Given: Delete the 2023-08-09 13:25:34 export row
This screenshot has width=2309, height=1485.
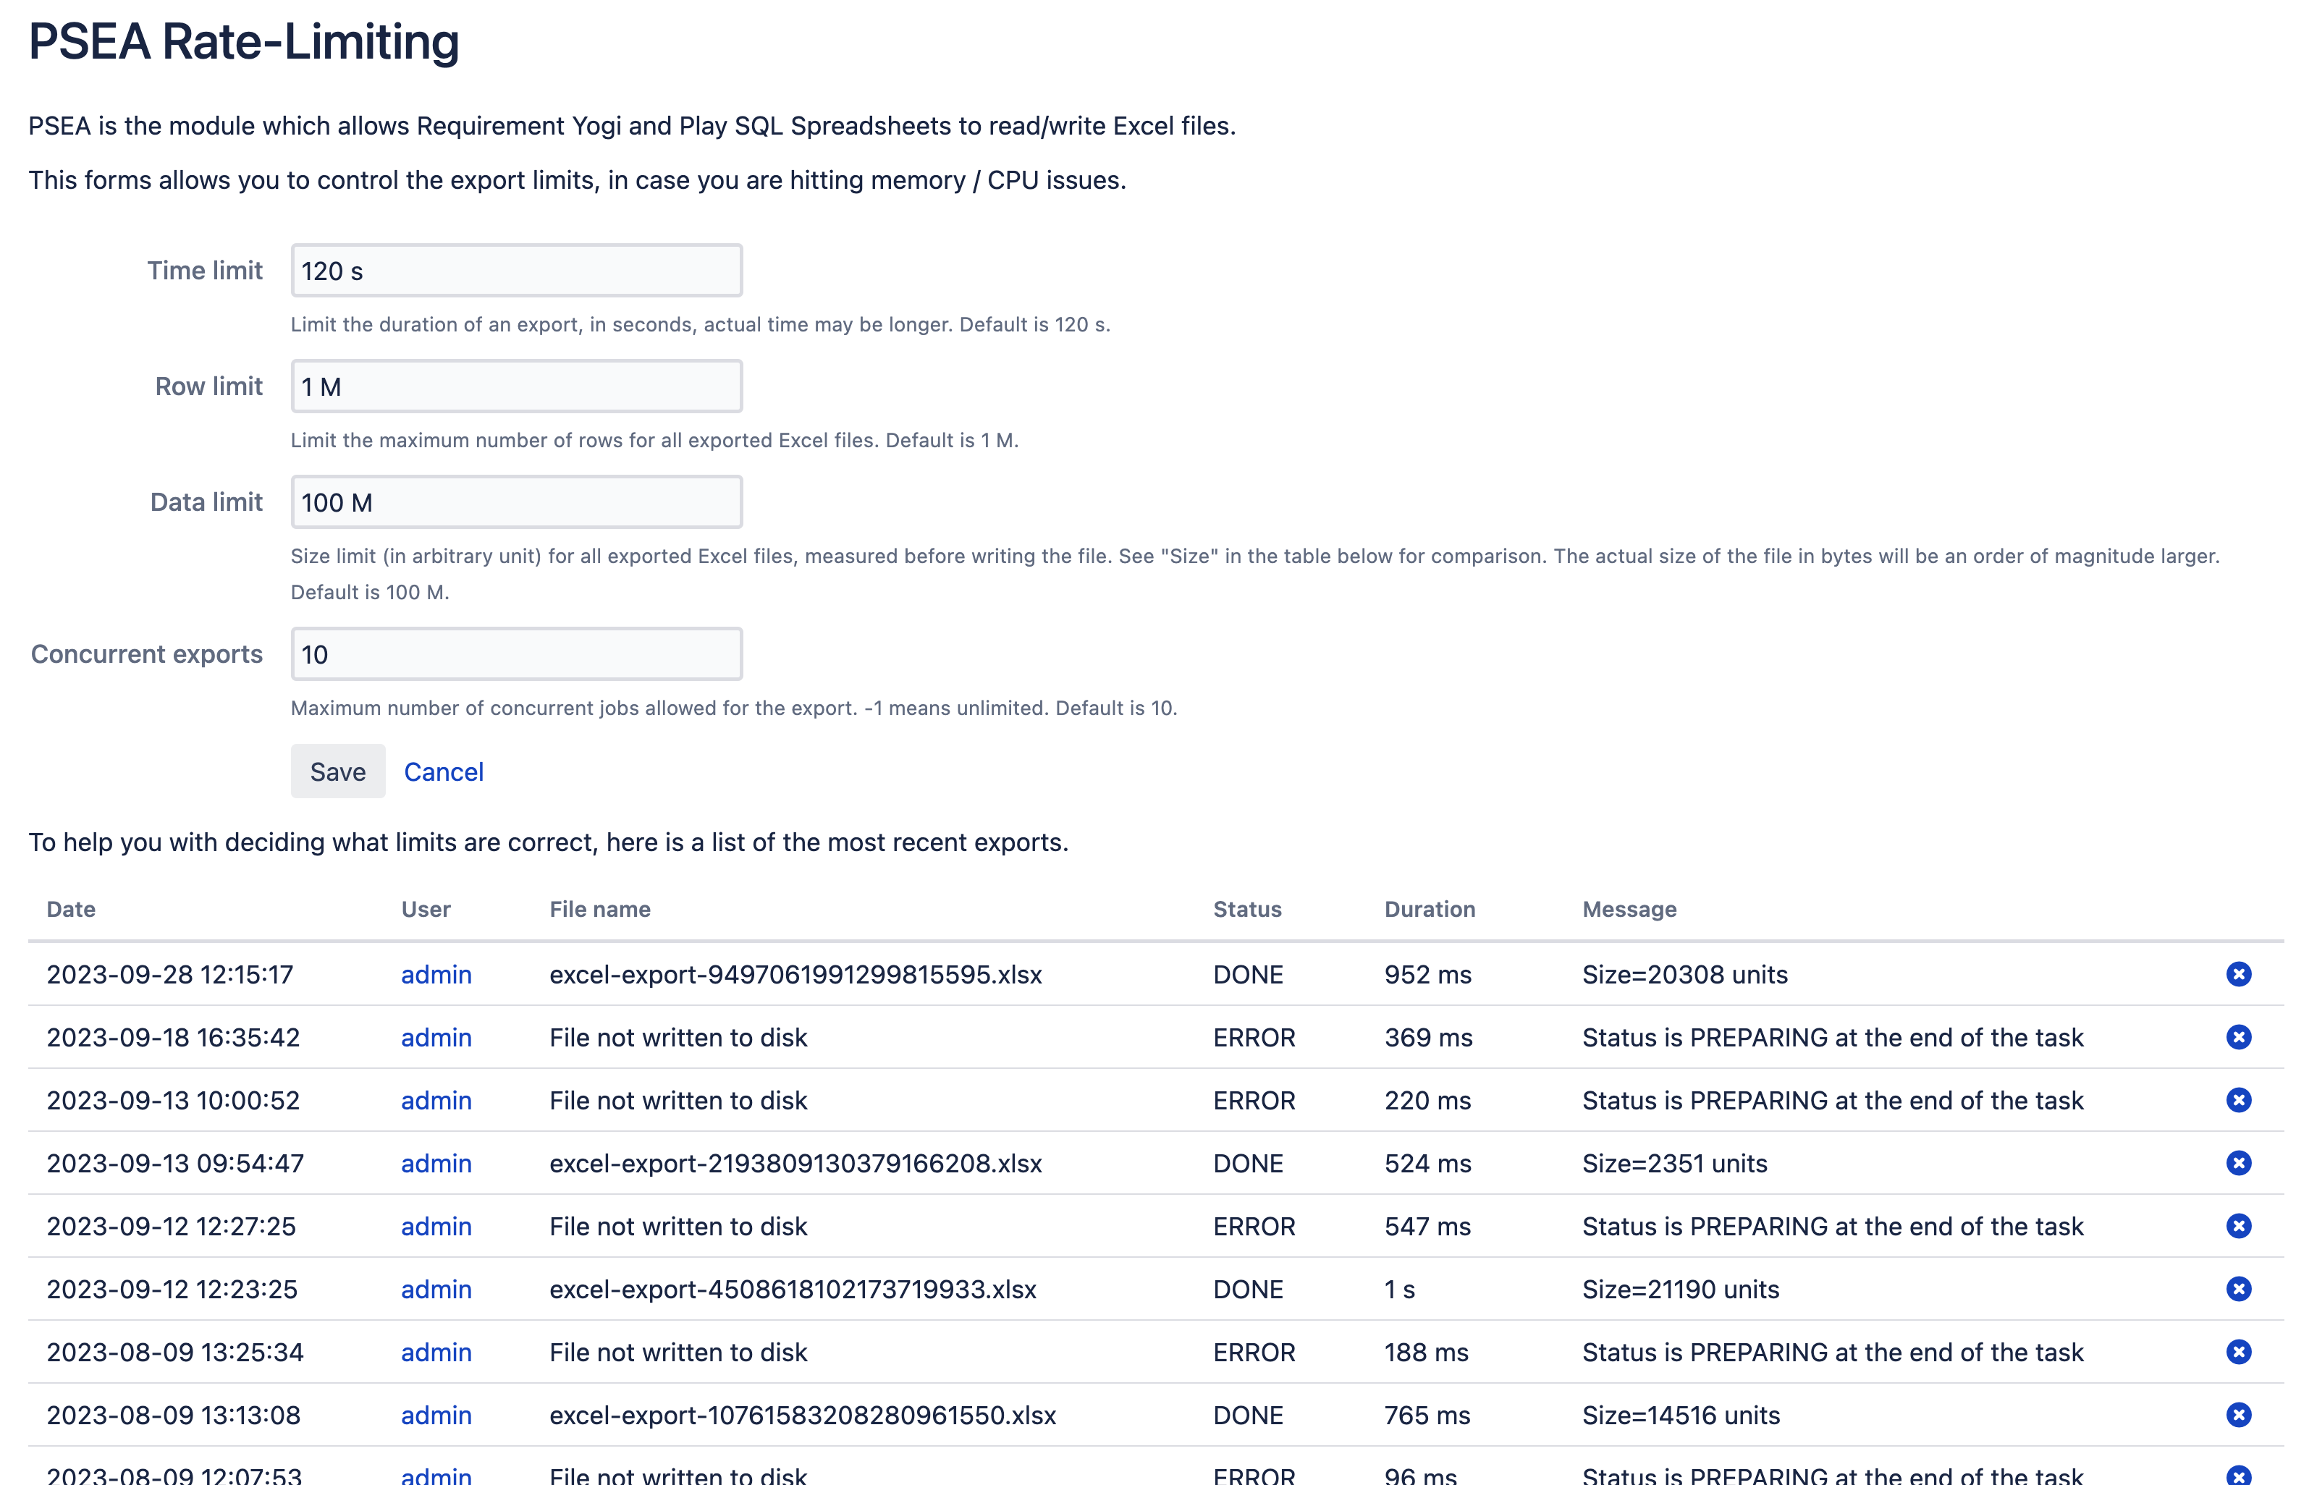Looking at the screenshot, I should 2237,1352.
